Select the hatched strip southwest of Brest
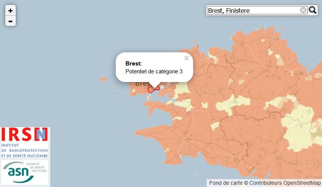The image size is (322, 187). click(148, 97)
